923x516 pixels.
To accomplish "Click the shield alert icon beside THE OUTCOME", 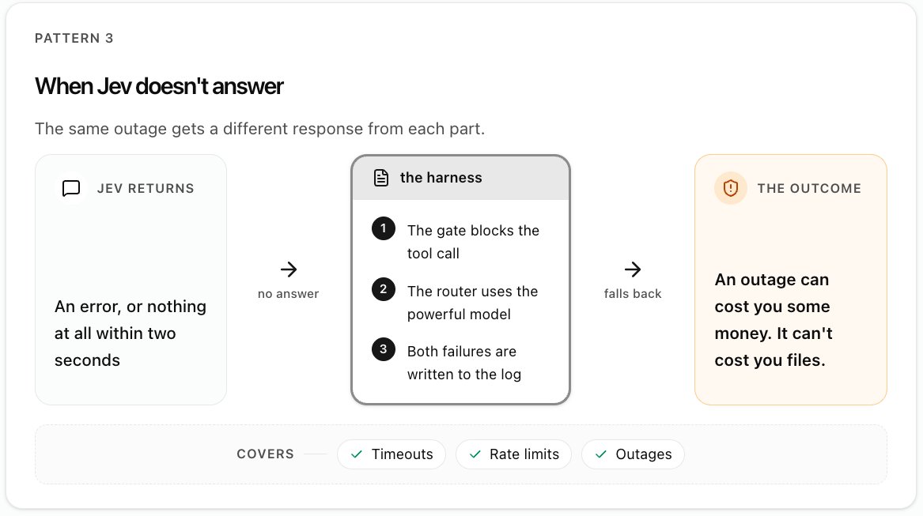I will pyautogui.click(x=731, y=188).
